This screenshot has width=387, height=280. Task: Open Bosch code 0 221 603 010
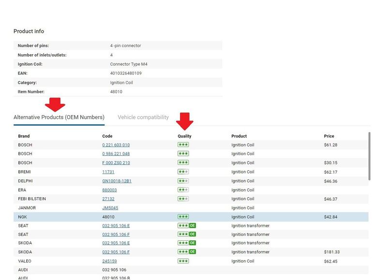click(116, 145)
